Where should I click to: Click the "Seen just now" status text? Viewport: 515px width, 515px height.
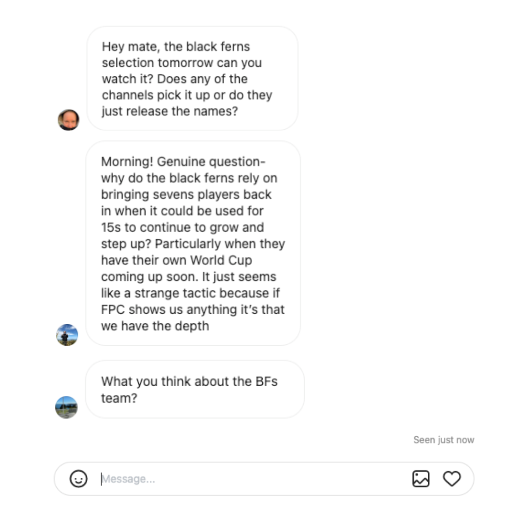pos(444,440)
